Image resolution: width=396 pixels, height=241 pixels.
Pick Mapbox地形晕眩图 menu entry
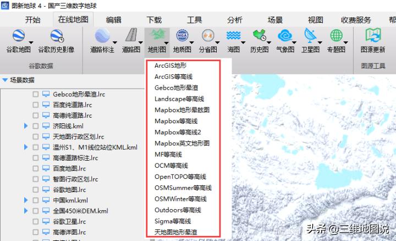(x=182, y=110)
